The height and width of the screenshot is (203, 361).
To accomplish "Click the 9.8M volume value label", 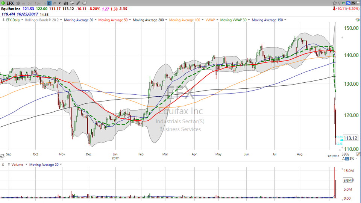I will pyautogui.click(x=347, y=180).
